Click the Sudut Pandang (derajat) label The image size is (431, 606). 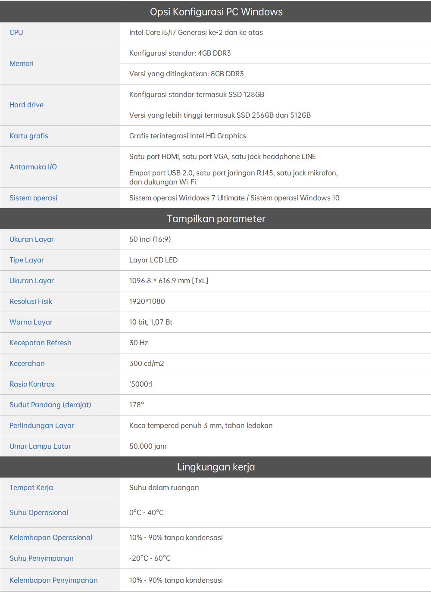50,405
